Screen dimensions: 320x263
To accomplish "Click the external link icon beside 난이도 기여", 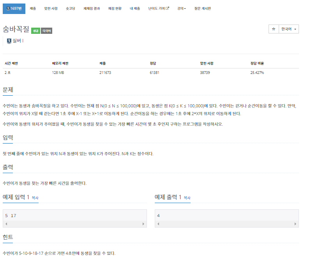I will 167,8.
